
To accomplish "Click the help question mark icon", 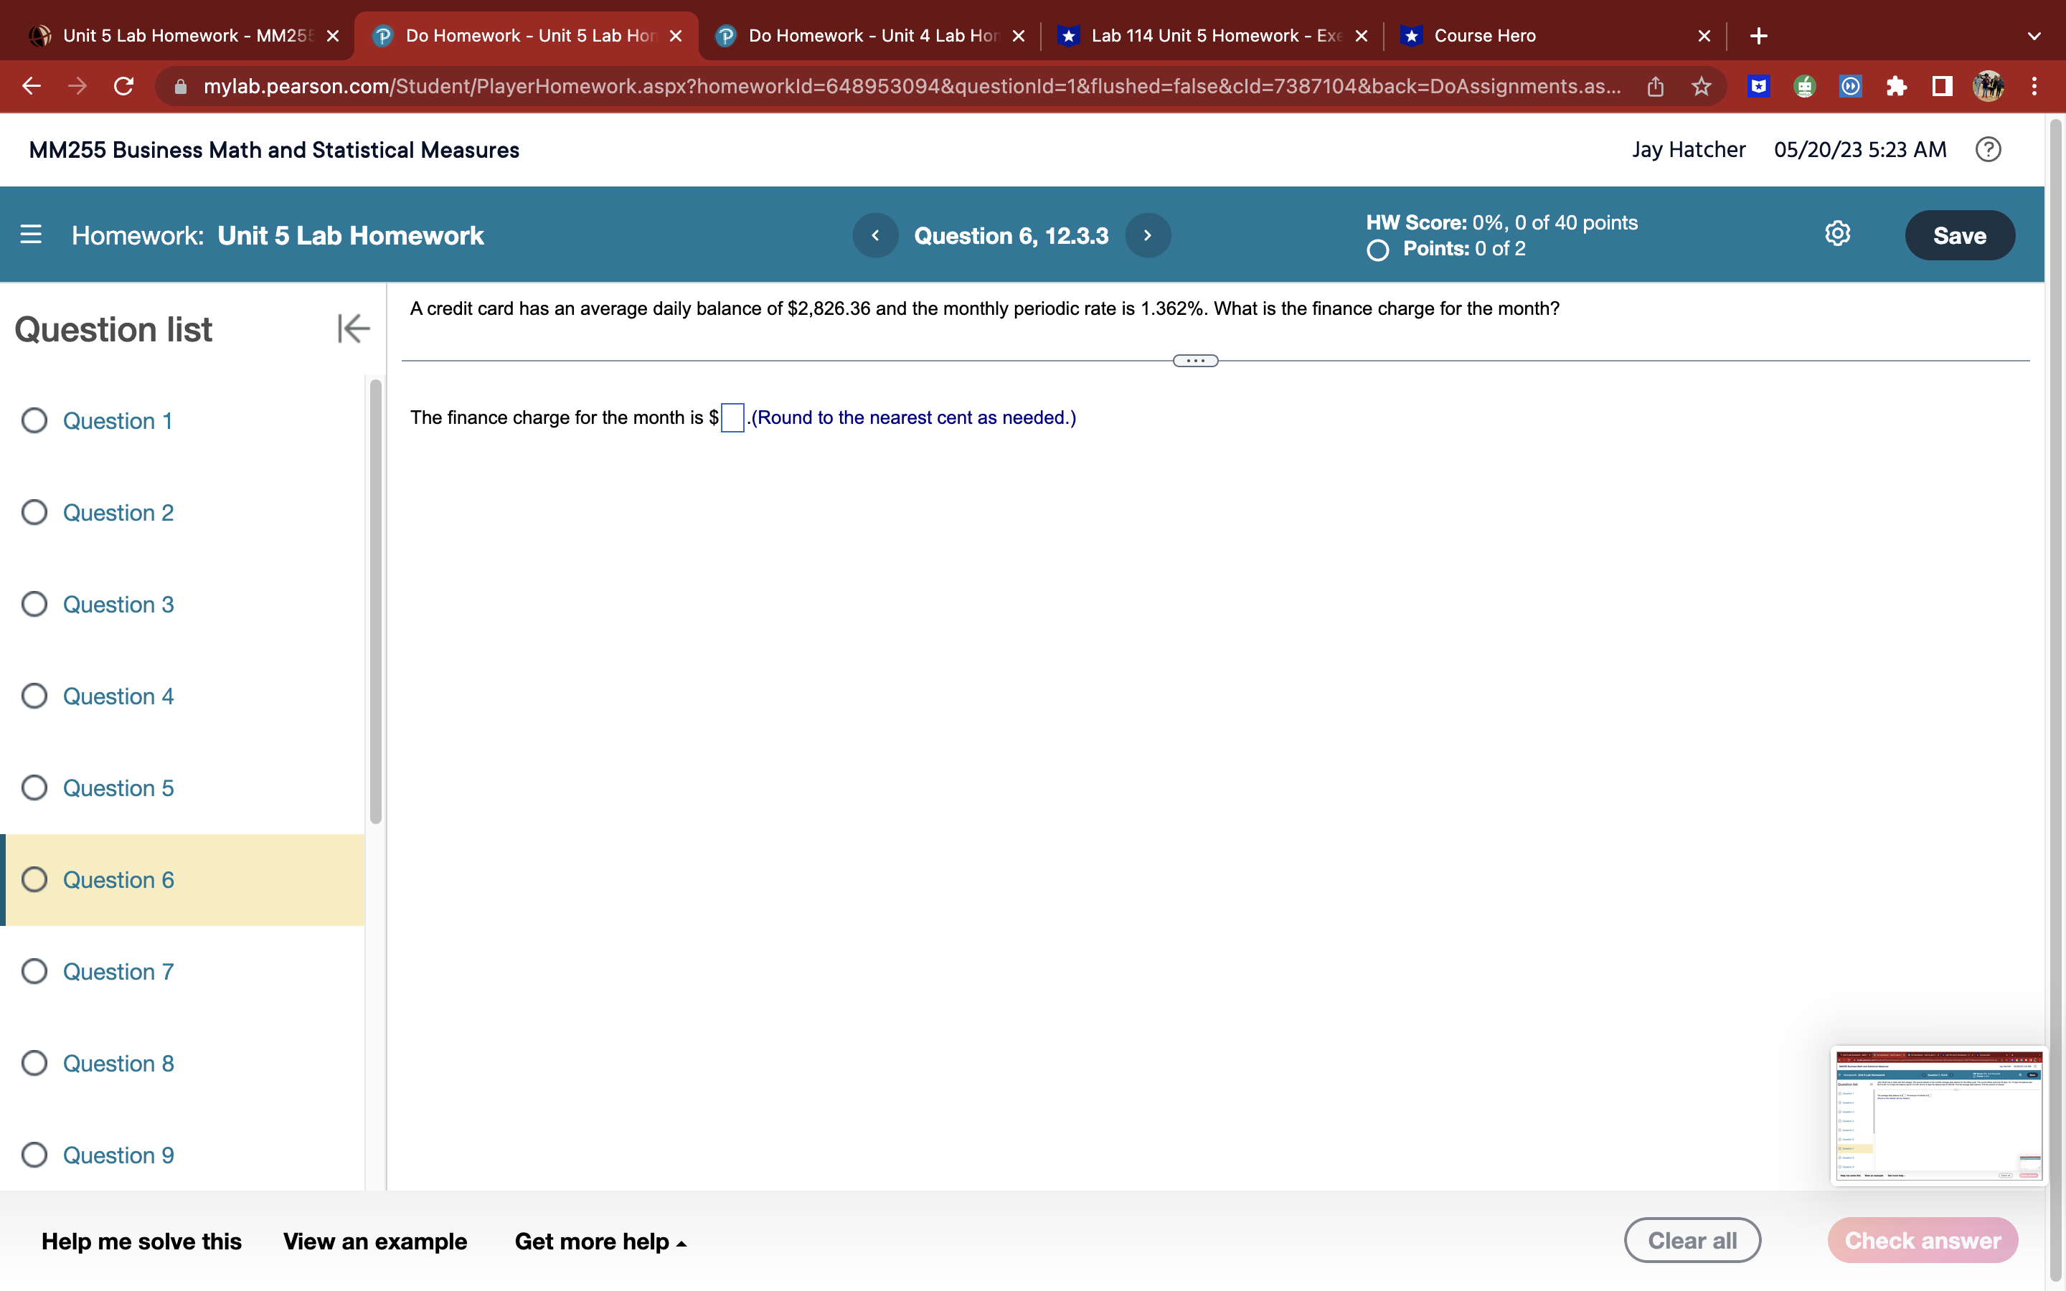I will tap(1988, 149).
